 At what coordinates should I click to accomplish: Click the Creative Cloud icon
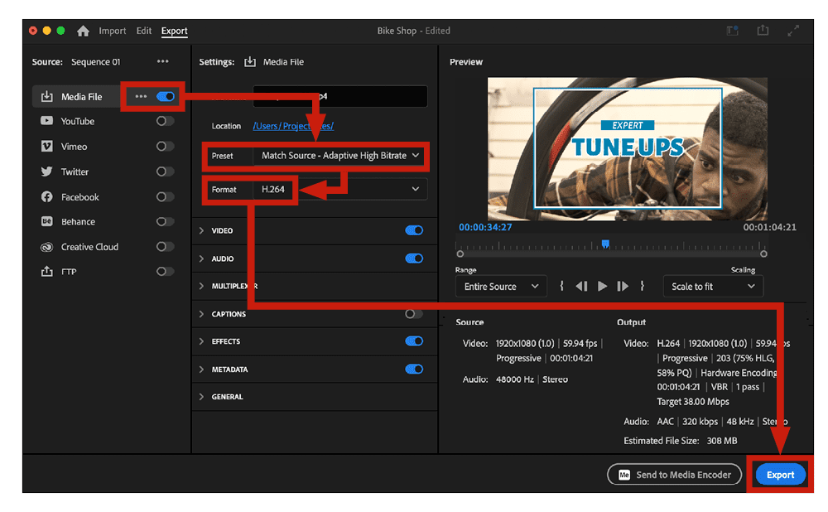click(x=47, y=247)
